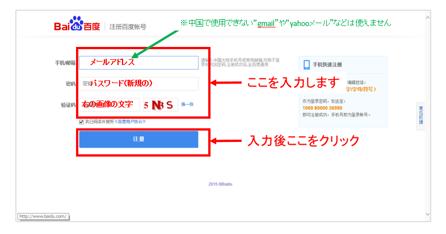Click the 手机快速注册 heading text
Screen dimensions: 446x234
point(327,64)
